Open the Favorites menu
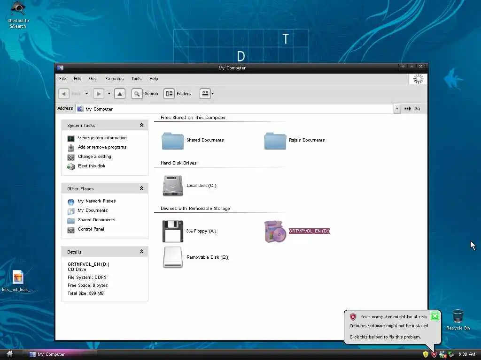Screen dimensions: 481x360 (115, 79)
